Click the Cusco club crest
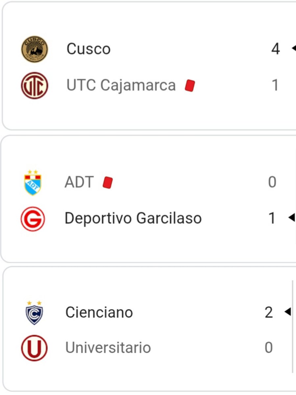The width and height of the screenshot is (296, 395). [x=35, y=49]
